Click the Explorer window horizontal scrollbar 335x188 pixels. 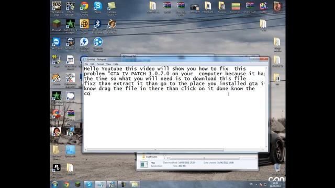pos(204,158)
